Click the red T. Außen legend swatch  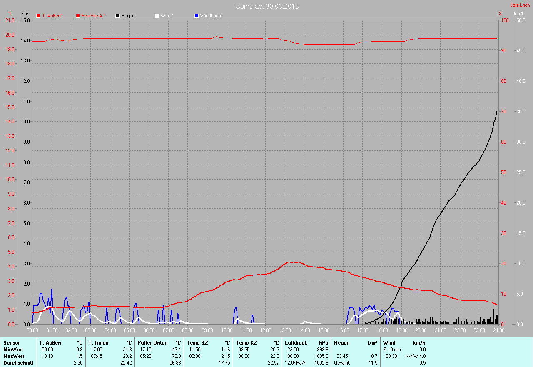pos(38,16)
